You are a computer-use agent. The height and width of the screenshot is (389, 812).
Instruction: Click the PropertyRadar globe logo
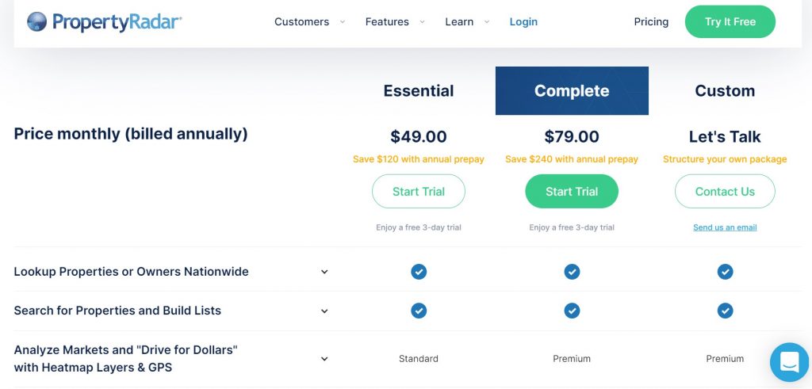tap(36, 21)
